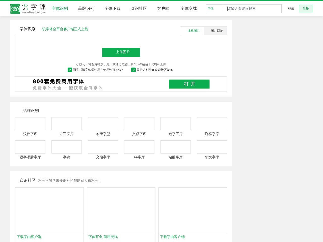
Task: Switch to the 本机图片 tab
Action: click(192, 31)
